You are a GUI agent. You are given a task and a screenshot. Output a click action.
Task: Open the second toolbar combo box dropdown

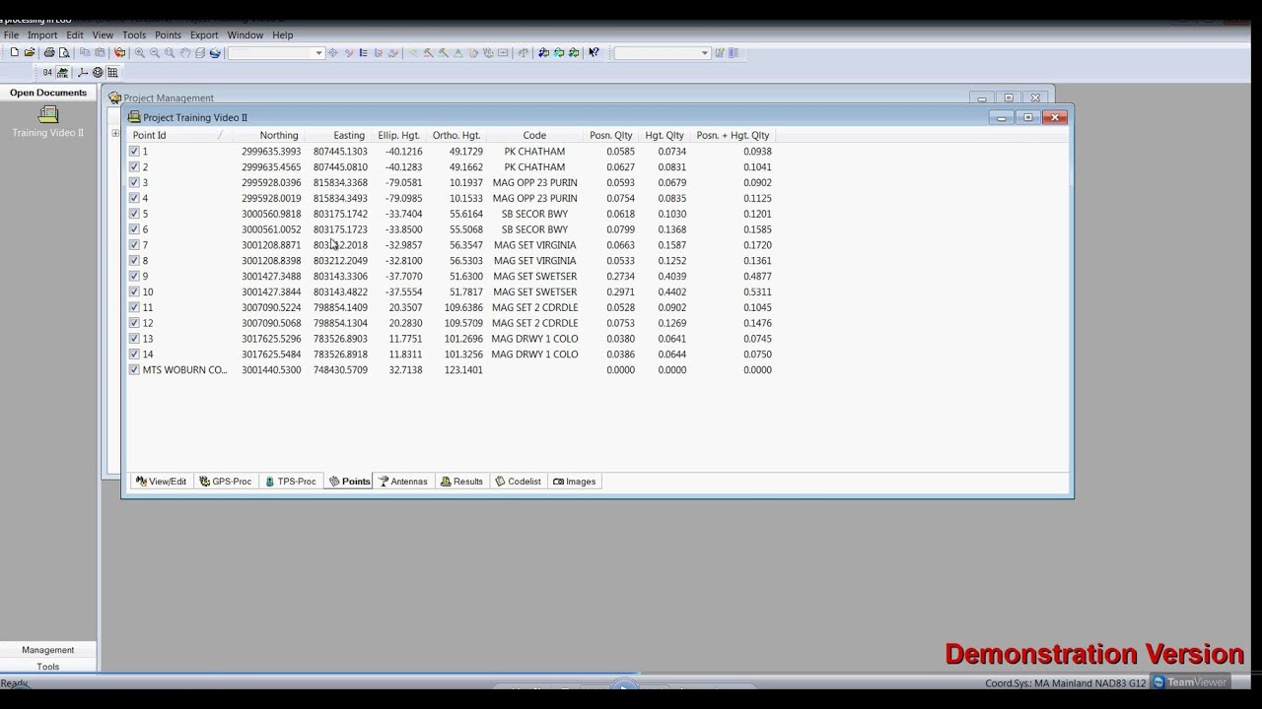705,53
